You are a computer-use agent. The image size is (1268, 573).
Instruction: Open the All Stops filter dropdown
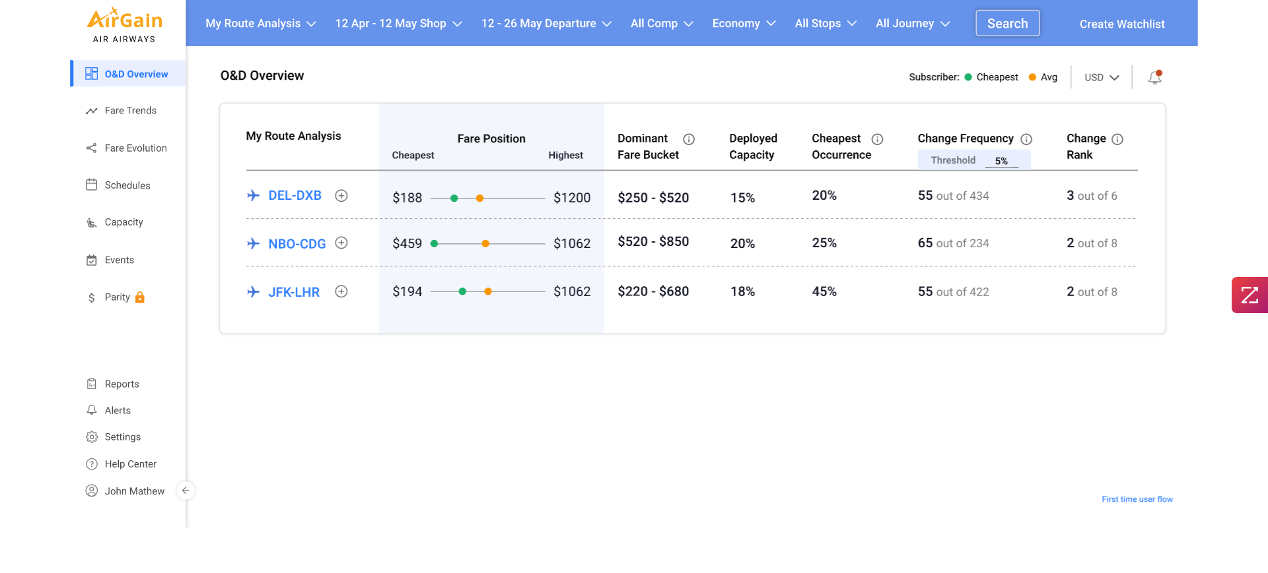click(x=826, y=24)
